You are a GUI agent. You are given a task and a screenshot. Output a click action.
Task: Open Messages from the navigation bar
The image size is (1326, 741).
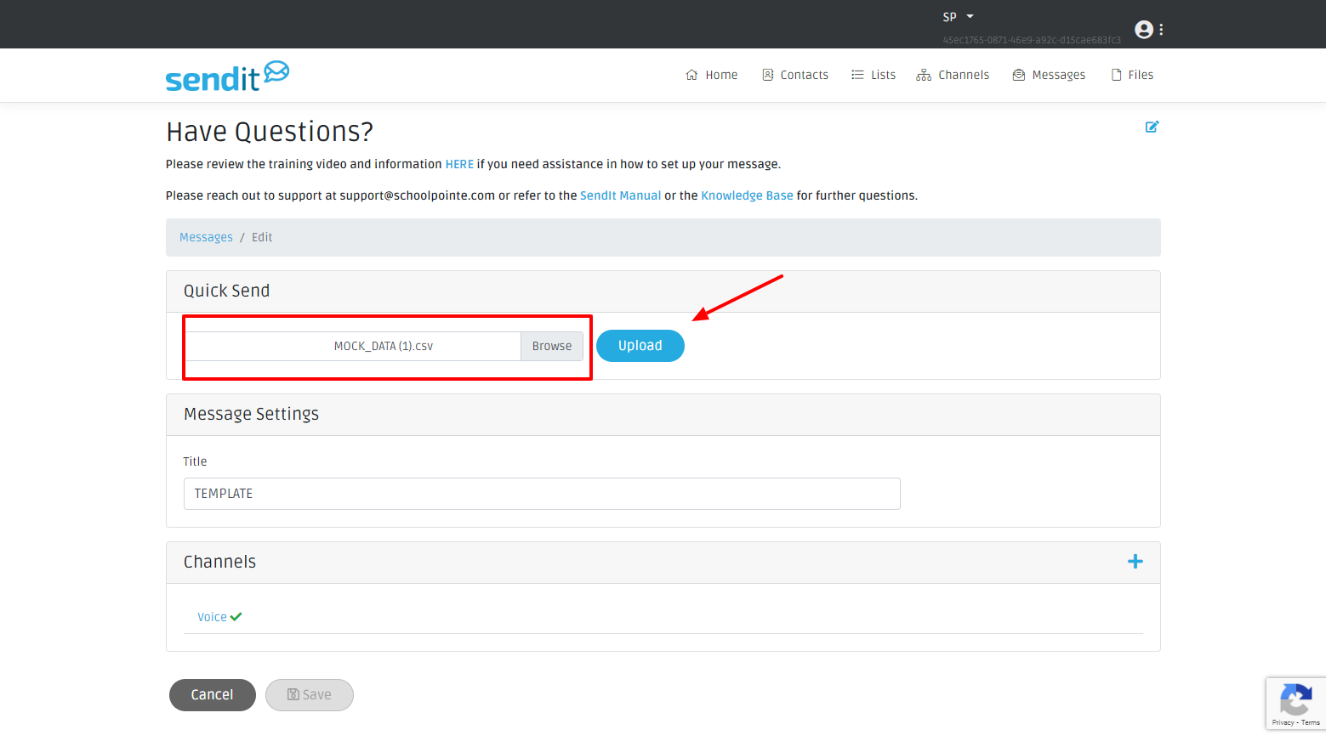[1049, 75]
